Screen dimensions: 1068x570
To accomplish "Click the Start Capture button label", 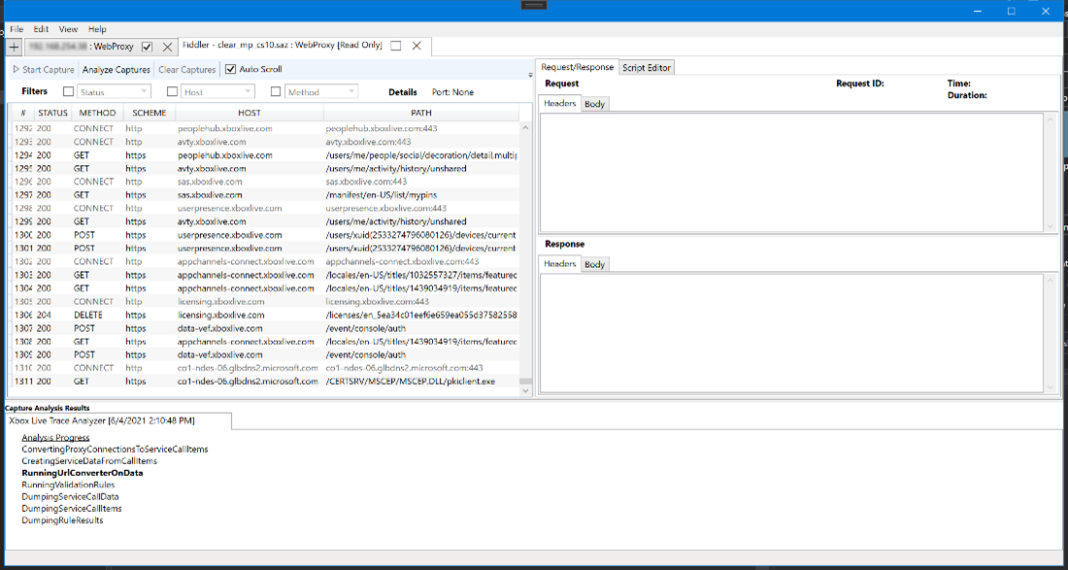I will pos(49,70).
